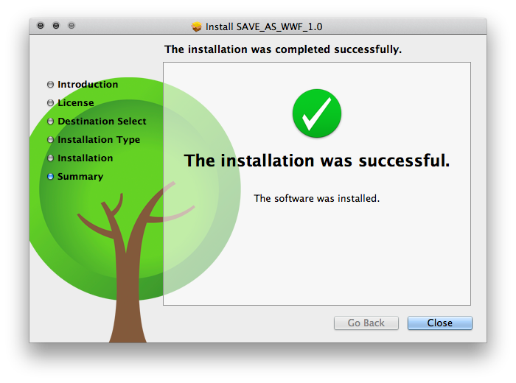Select the Destination Select step label
Viewport: 516px width, 383px height.
coord(102,122)
